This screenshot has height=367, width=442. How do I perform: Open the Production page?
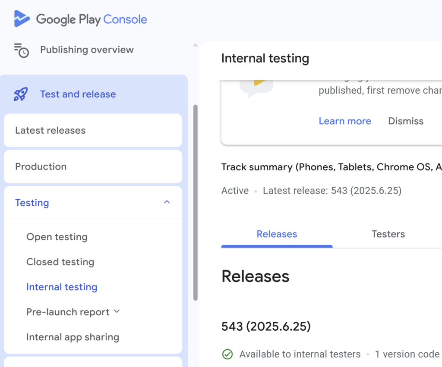41,166
